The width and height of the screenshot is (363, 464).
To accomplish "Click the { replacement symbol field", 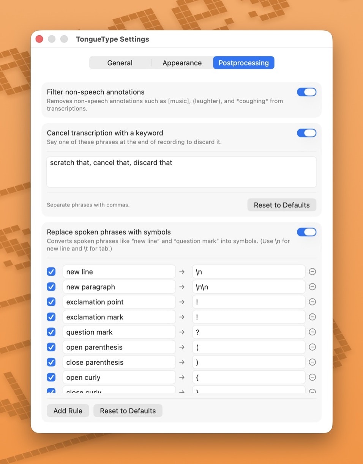I will 249,377.
